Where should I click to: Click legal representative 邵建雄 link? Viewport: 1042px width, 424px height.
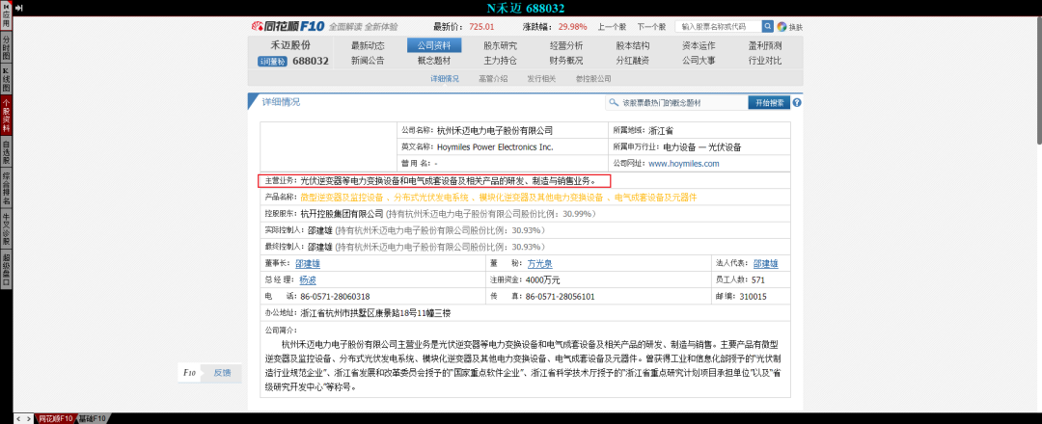[765, 263]
